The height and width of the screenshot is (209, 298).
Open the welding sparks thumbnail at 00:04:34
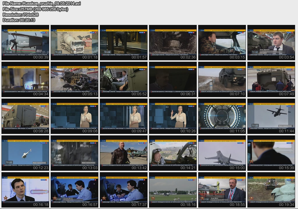[25, 79]
